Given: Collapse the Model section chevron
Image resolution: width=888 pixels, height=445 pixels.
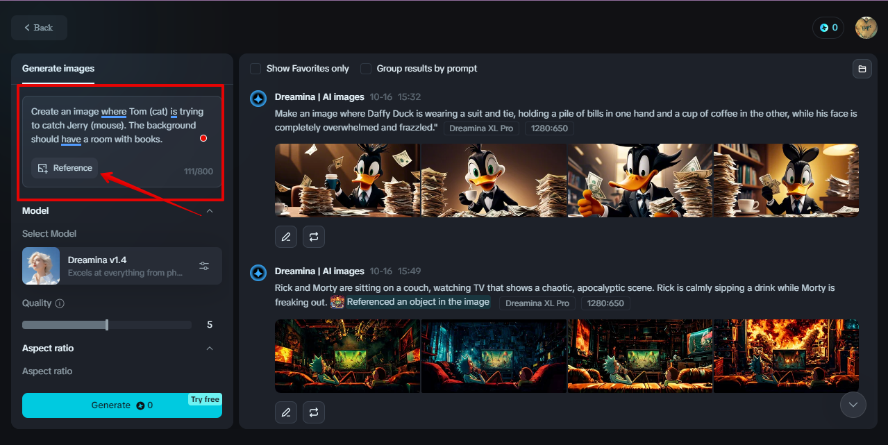Looking at the screenshot, I should (x=210, y=211).
